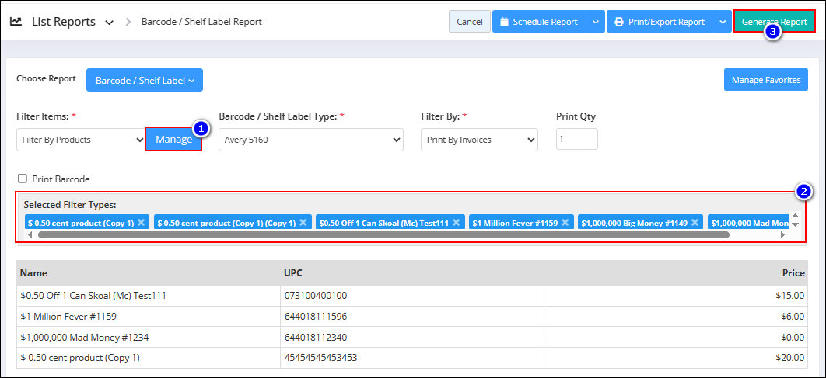Open the Avery 5160 label type dropdown

coord(311,140)
